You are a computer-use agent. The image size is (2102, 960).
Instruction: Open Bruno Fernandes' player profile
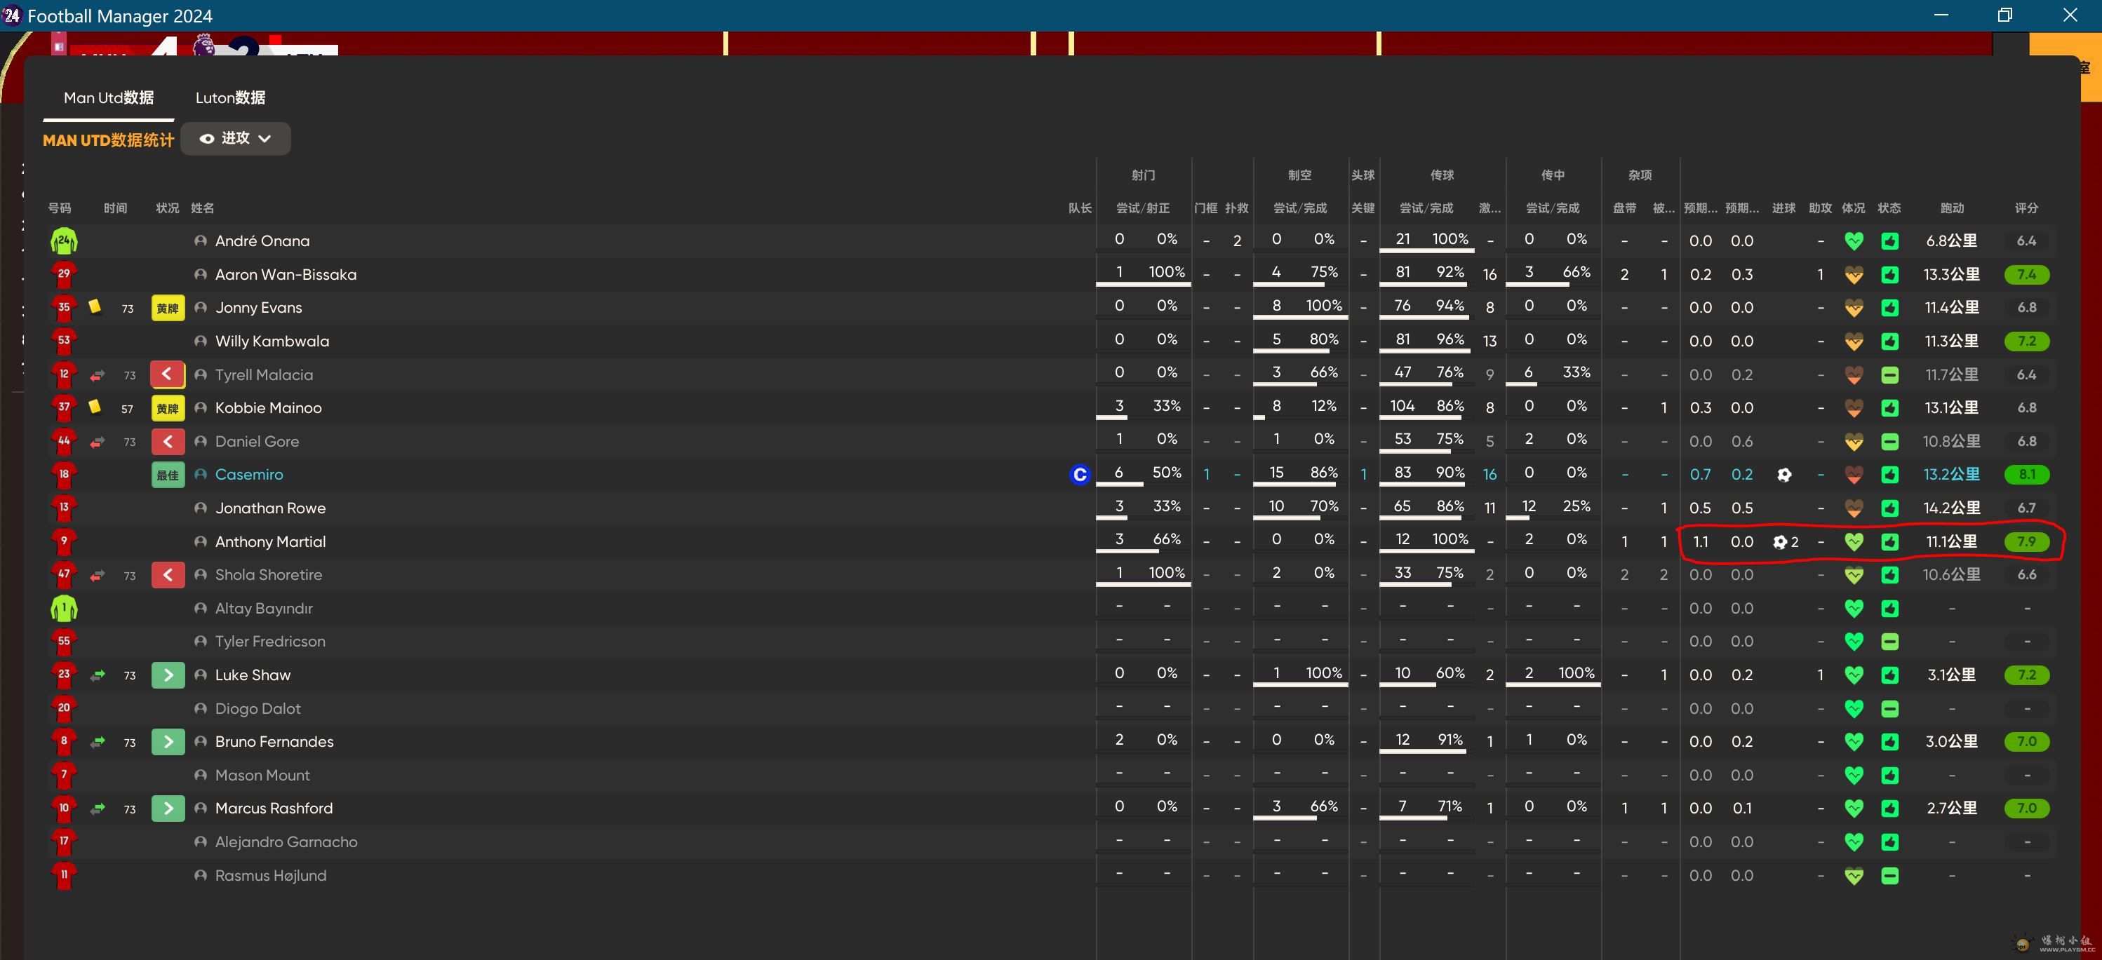(274, 741)
